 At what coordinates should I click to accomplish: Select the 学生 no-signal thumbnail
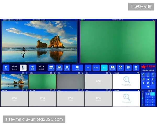[98, 82]
